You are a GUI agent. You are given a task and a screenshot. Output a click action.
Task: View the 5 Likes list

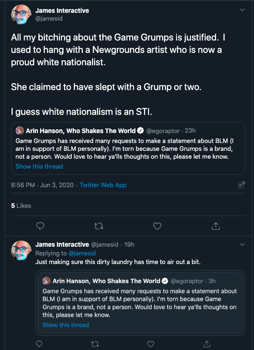[x=21, y=205]
